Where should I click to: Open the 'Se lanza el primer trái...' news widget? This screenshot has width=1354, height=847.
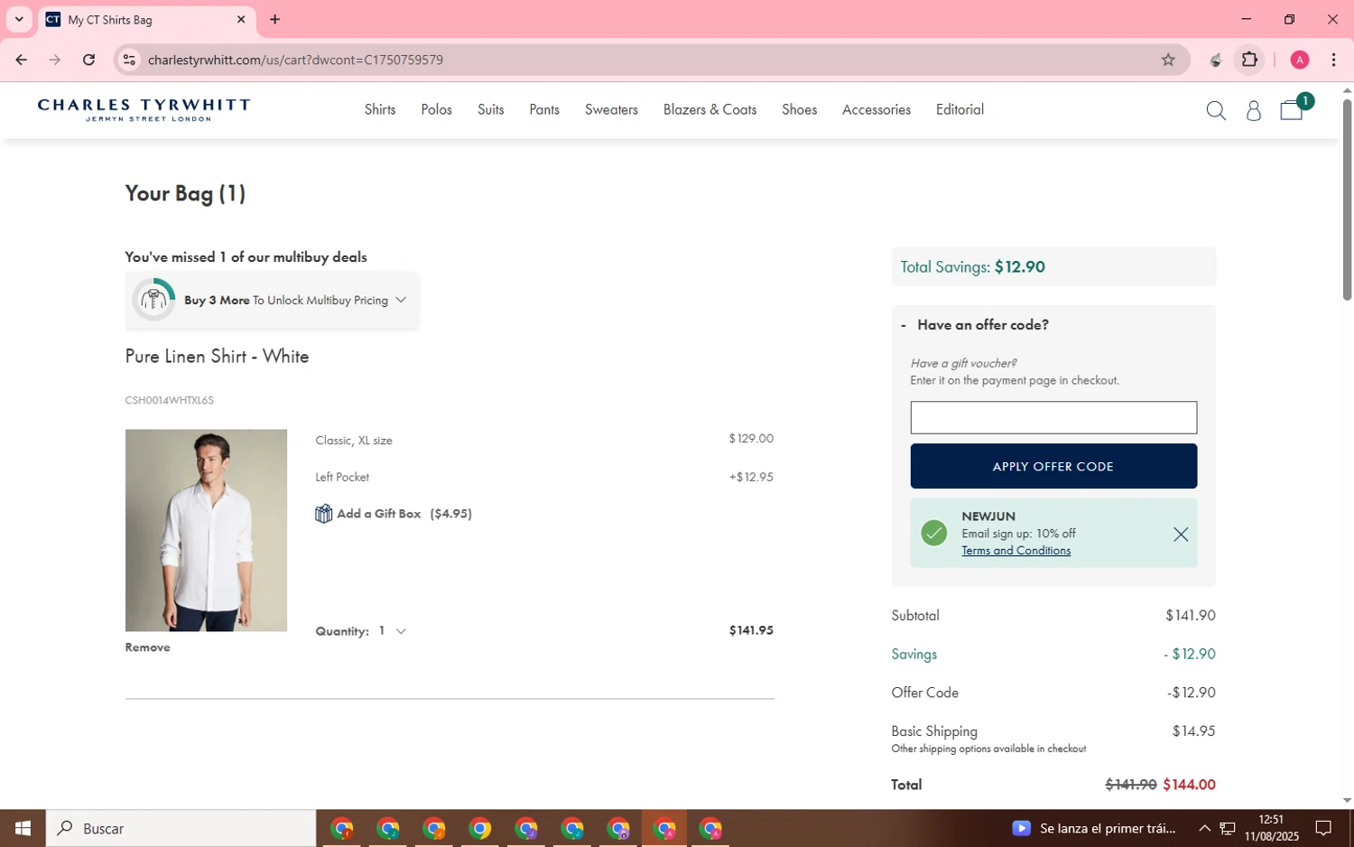pyautogui.click(x=1094, y=828)
